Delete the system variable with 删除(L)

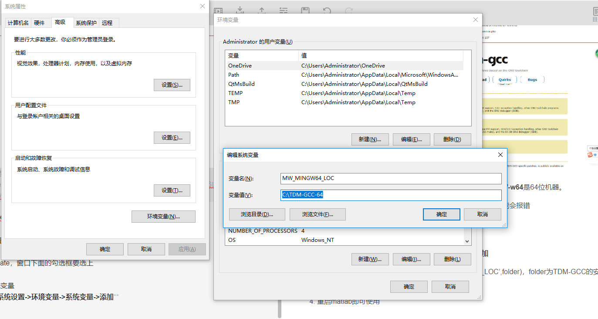click(x=453, y=259)
